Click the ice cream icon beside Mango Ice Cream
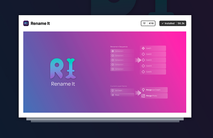Viewport: 213px width, 138px height. [143, 90]
